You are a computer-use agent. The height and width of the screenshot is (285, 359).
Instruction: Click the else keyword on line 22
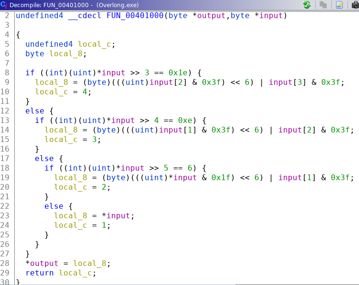(54, 206)
